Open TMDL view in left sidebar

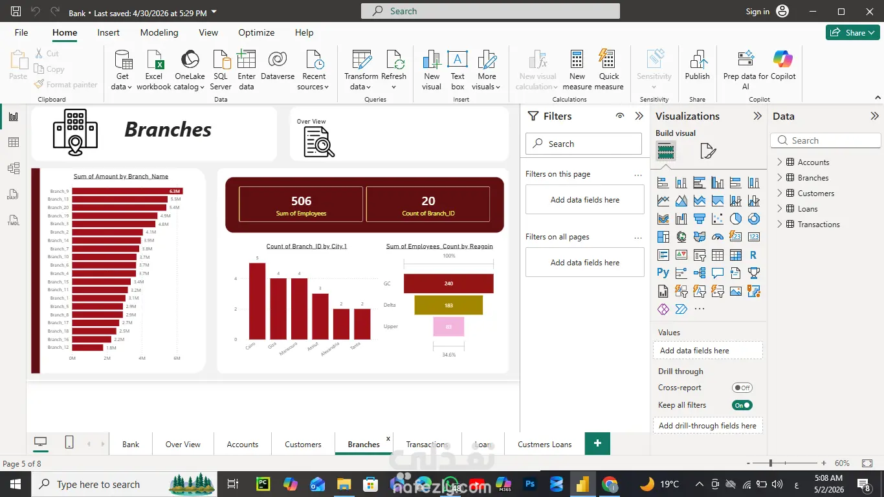14,220
